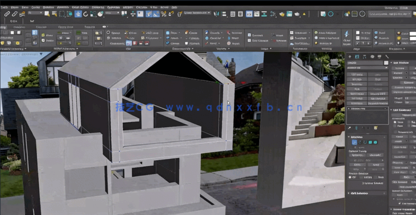Select Edge sub-object level in Selection rollout

click(360, 142)
